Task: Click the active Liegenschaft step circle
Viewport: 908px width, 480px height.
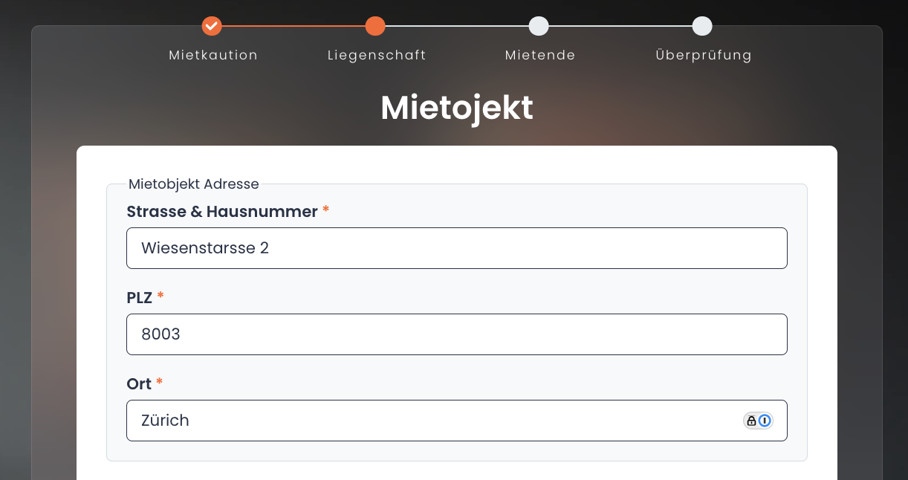Action: click(375, 26)
